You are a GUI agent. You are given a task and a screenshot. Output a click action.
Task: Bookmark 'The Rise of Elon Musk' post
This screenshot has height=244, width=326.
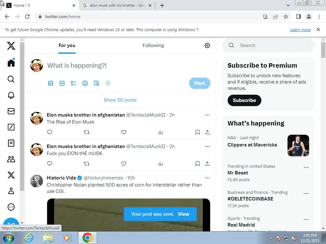197,132
